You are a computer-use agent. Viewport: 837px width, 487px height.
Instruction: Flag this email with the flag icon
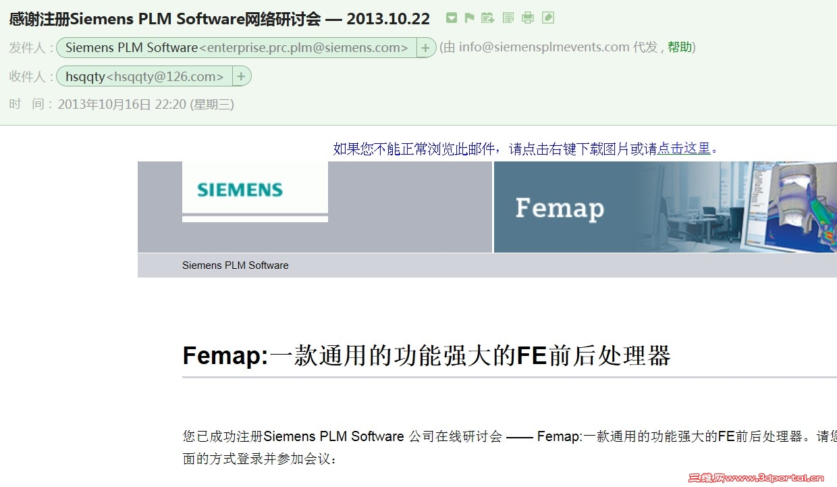(469, 18)
